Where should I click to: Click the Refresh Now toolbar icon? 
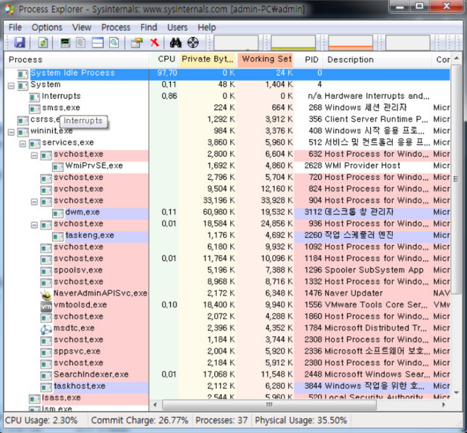click(43, 43)
